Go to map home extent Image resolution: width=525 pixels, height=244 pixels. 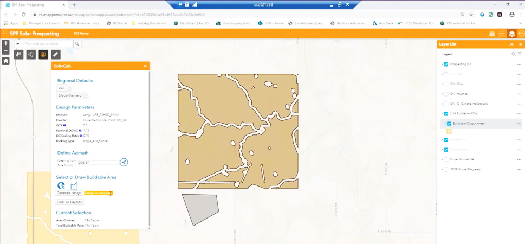click(x=6, y=61)
